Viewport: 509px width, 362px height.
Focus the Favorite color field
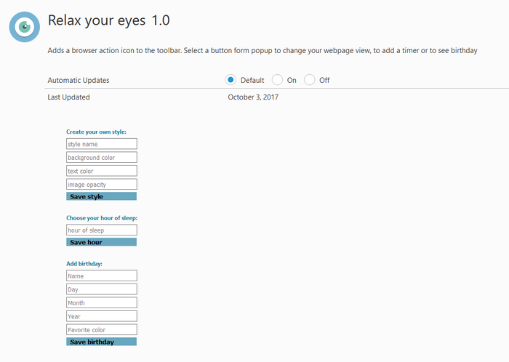(x=101, y=329)
